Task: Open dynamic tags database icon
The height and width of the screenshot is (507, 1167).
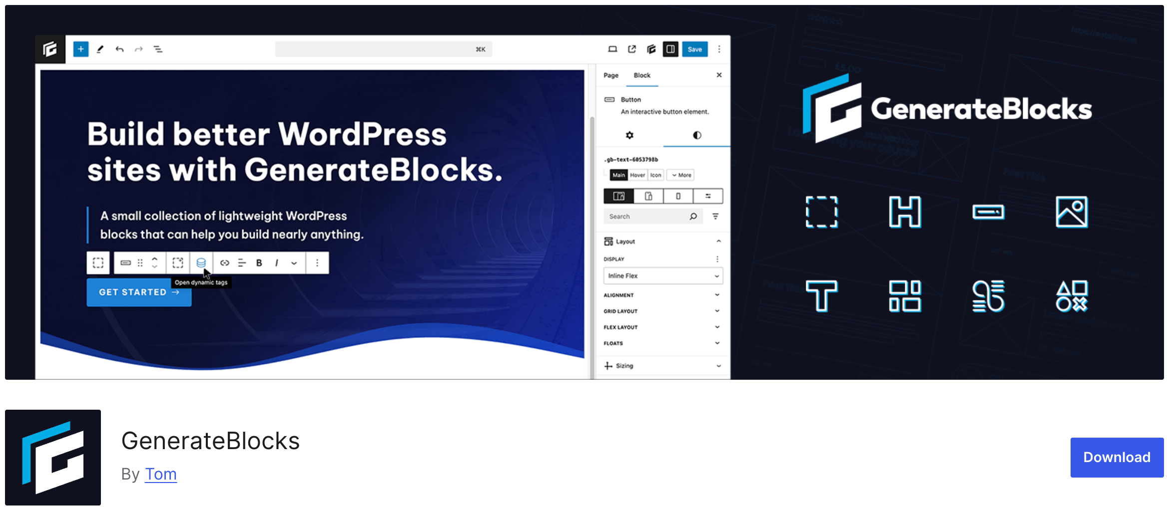Action: (x=201, y=263)
